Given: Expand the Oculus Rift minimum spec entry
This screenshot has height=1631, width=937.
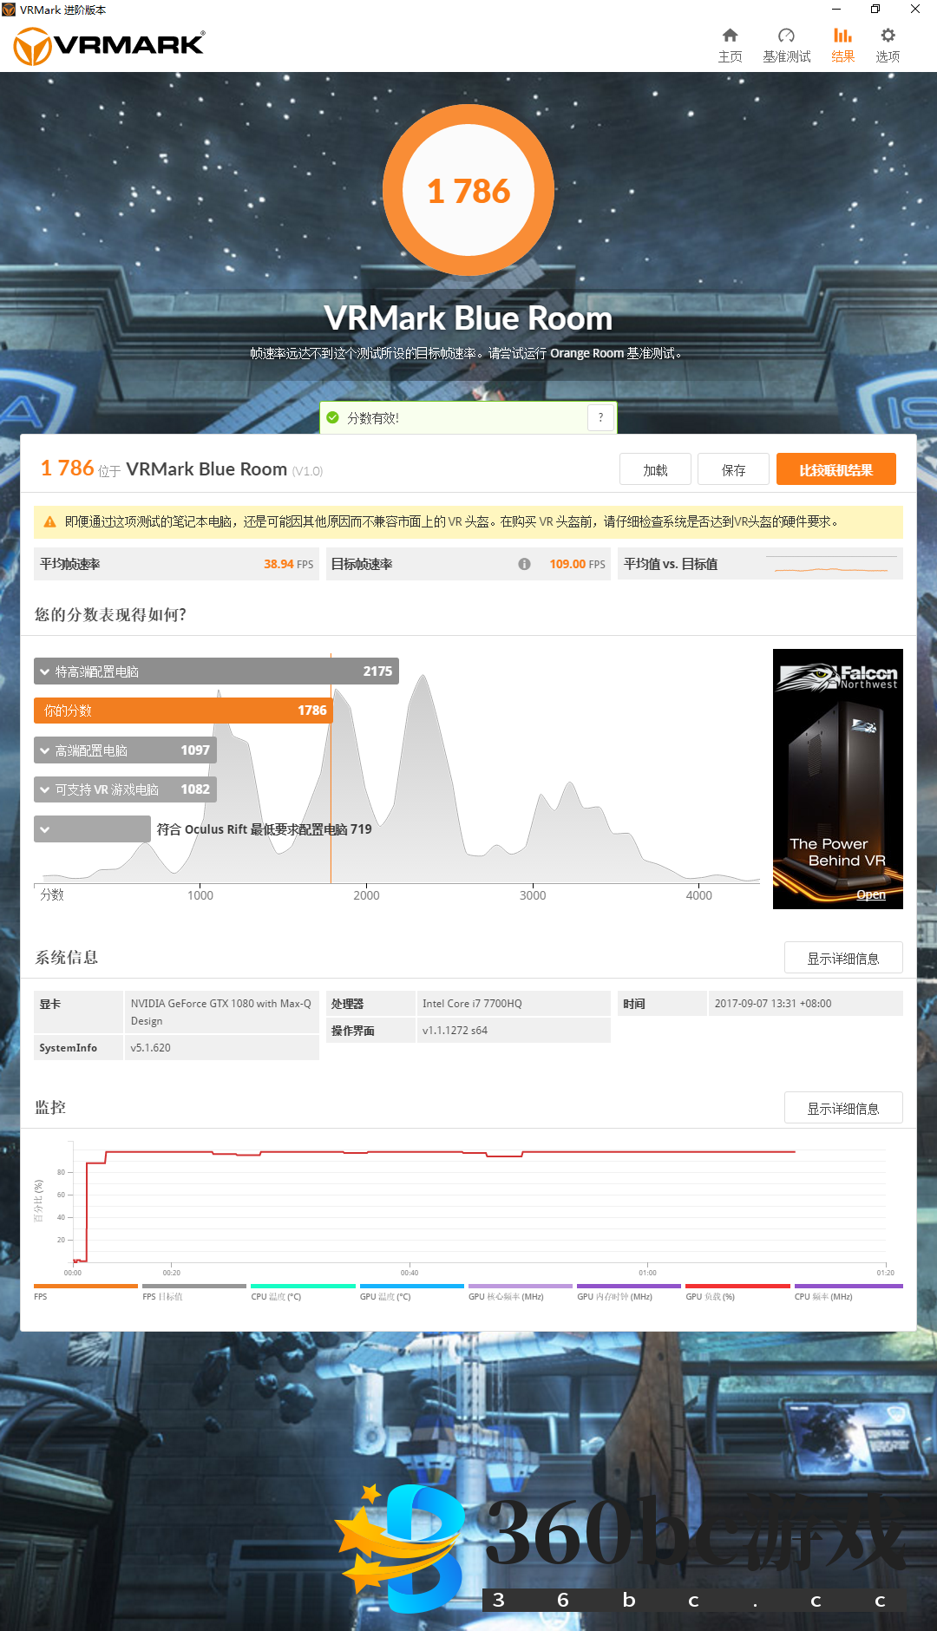Looking at the screenshot, I should (45, 829).
